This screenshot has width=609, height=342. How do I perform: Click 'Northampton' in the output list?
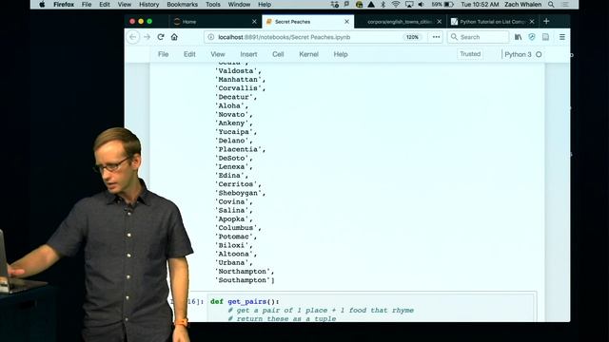pyautogui.click(x=245, y=272)
